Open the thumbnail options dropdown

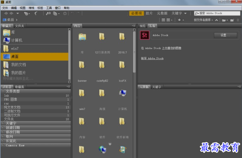[x=170, y=20]
